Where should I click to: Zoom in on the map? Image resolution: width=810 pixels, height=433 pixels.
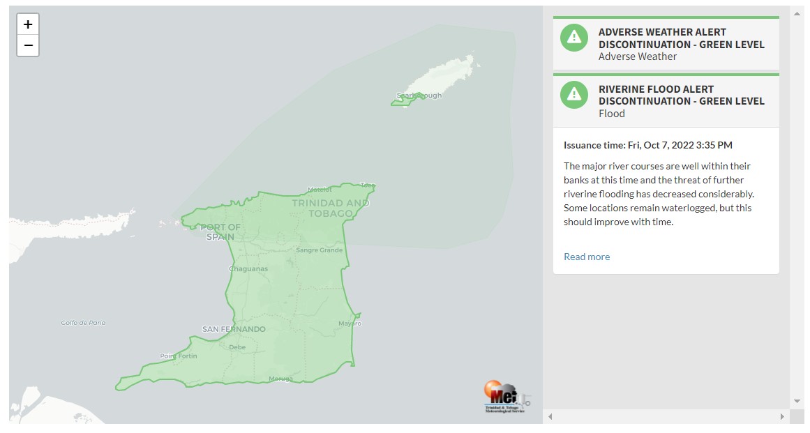(x=28, y=24)
